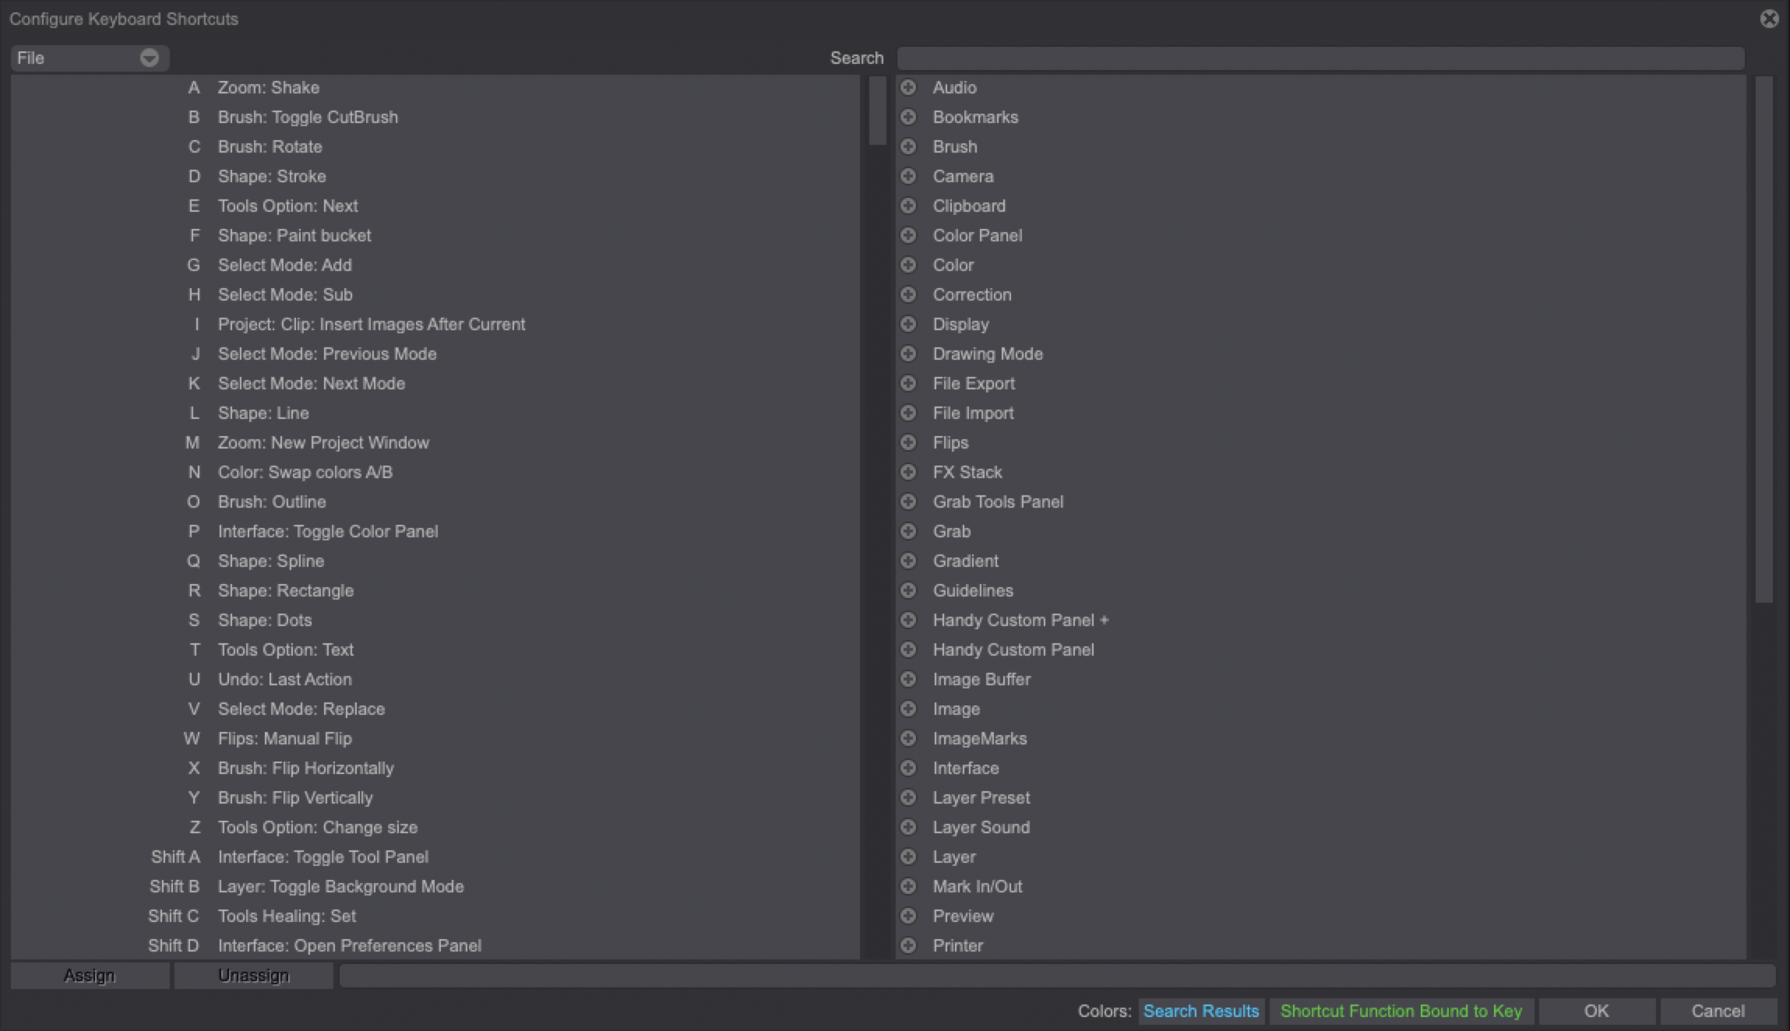The image size is (1790, 1031).
Task: Expand the Mark In/Out category
Action: (x=910, y=886)
